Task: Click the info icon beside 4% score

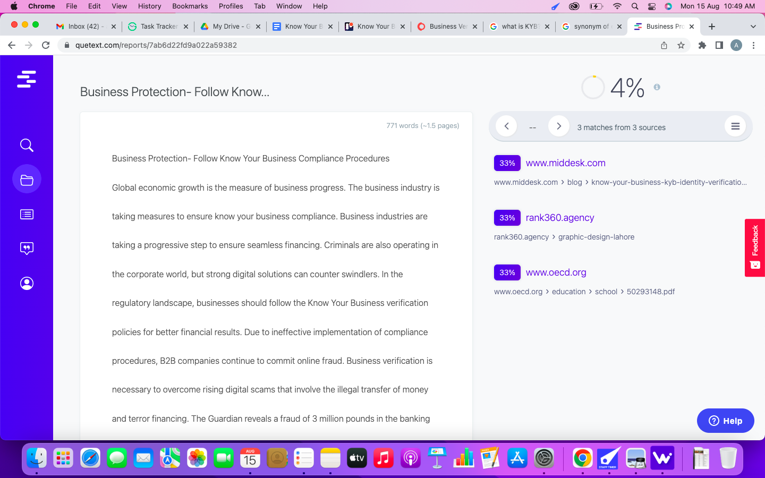Action: [x=657, y=87]
